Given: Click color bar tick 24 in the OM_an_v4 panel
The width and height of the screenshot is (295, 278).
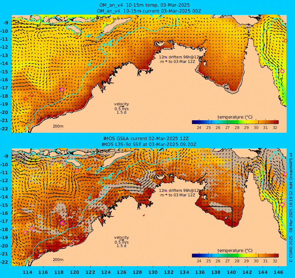Looking at the screenshot, I should 199,128.
